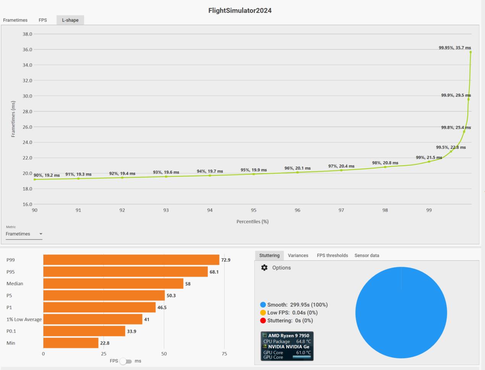Open the Options gear icon
This screenshot has width=485, height=370.
coord(264,267)
